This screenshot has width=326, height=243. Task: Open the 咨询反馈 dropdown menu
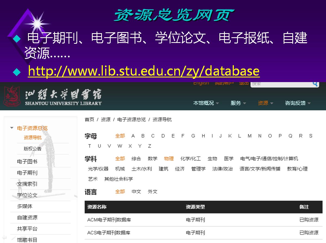(x=297, y=103)
